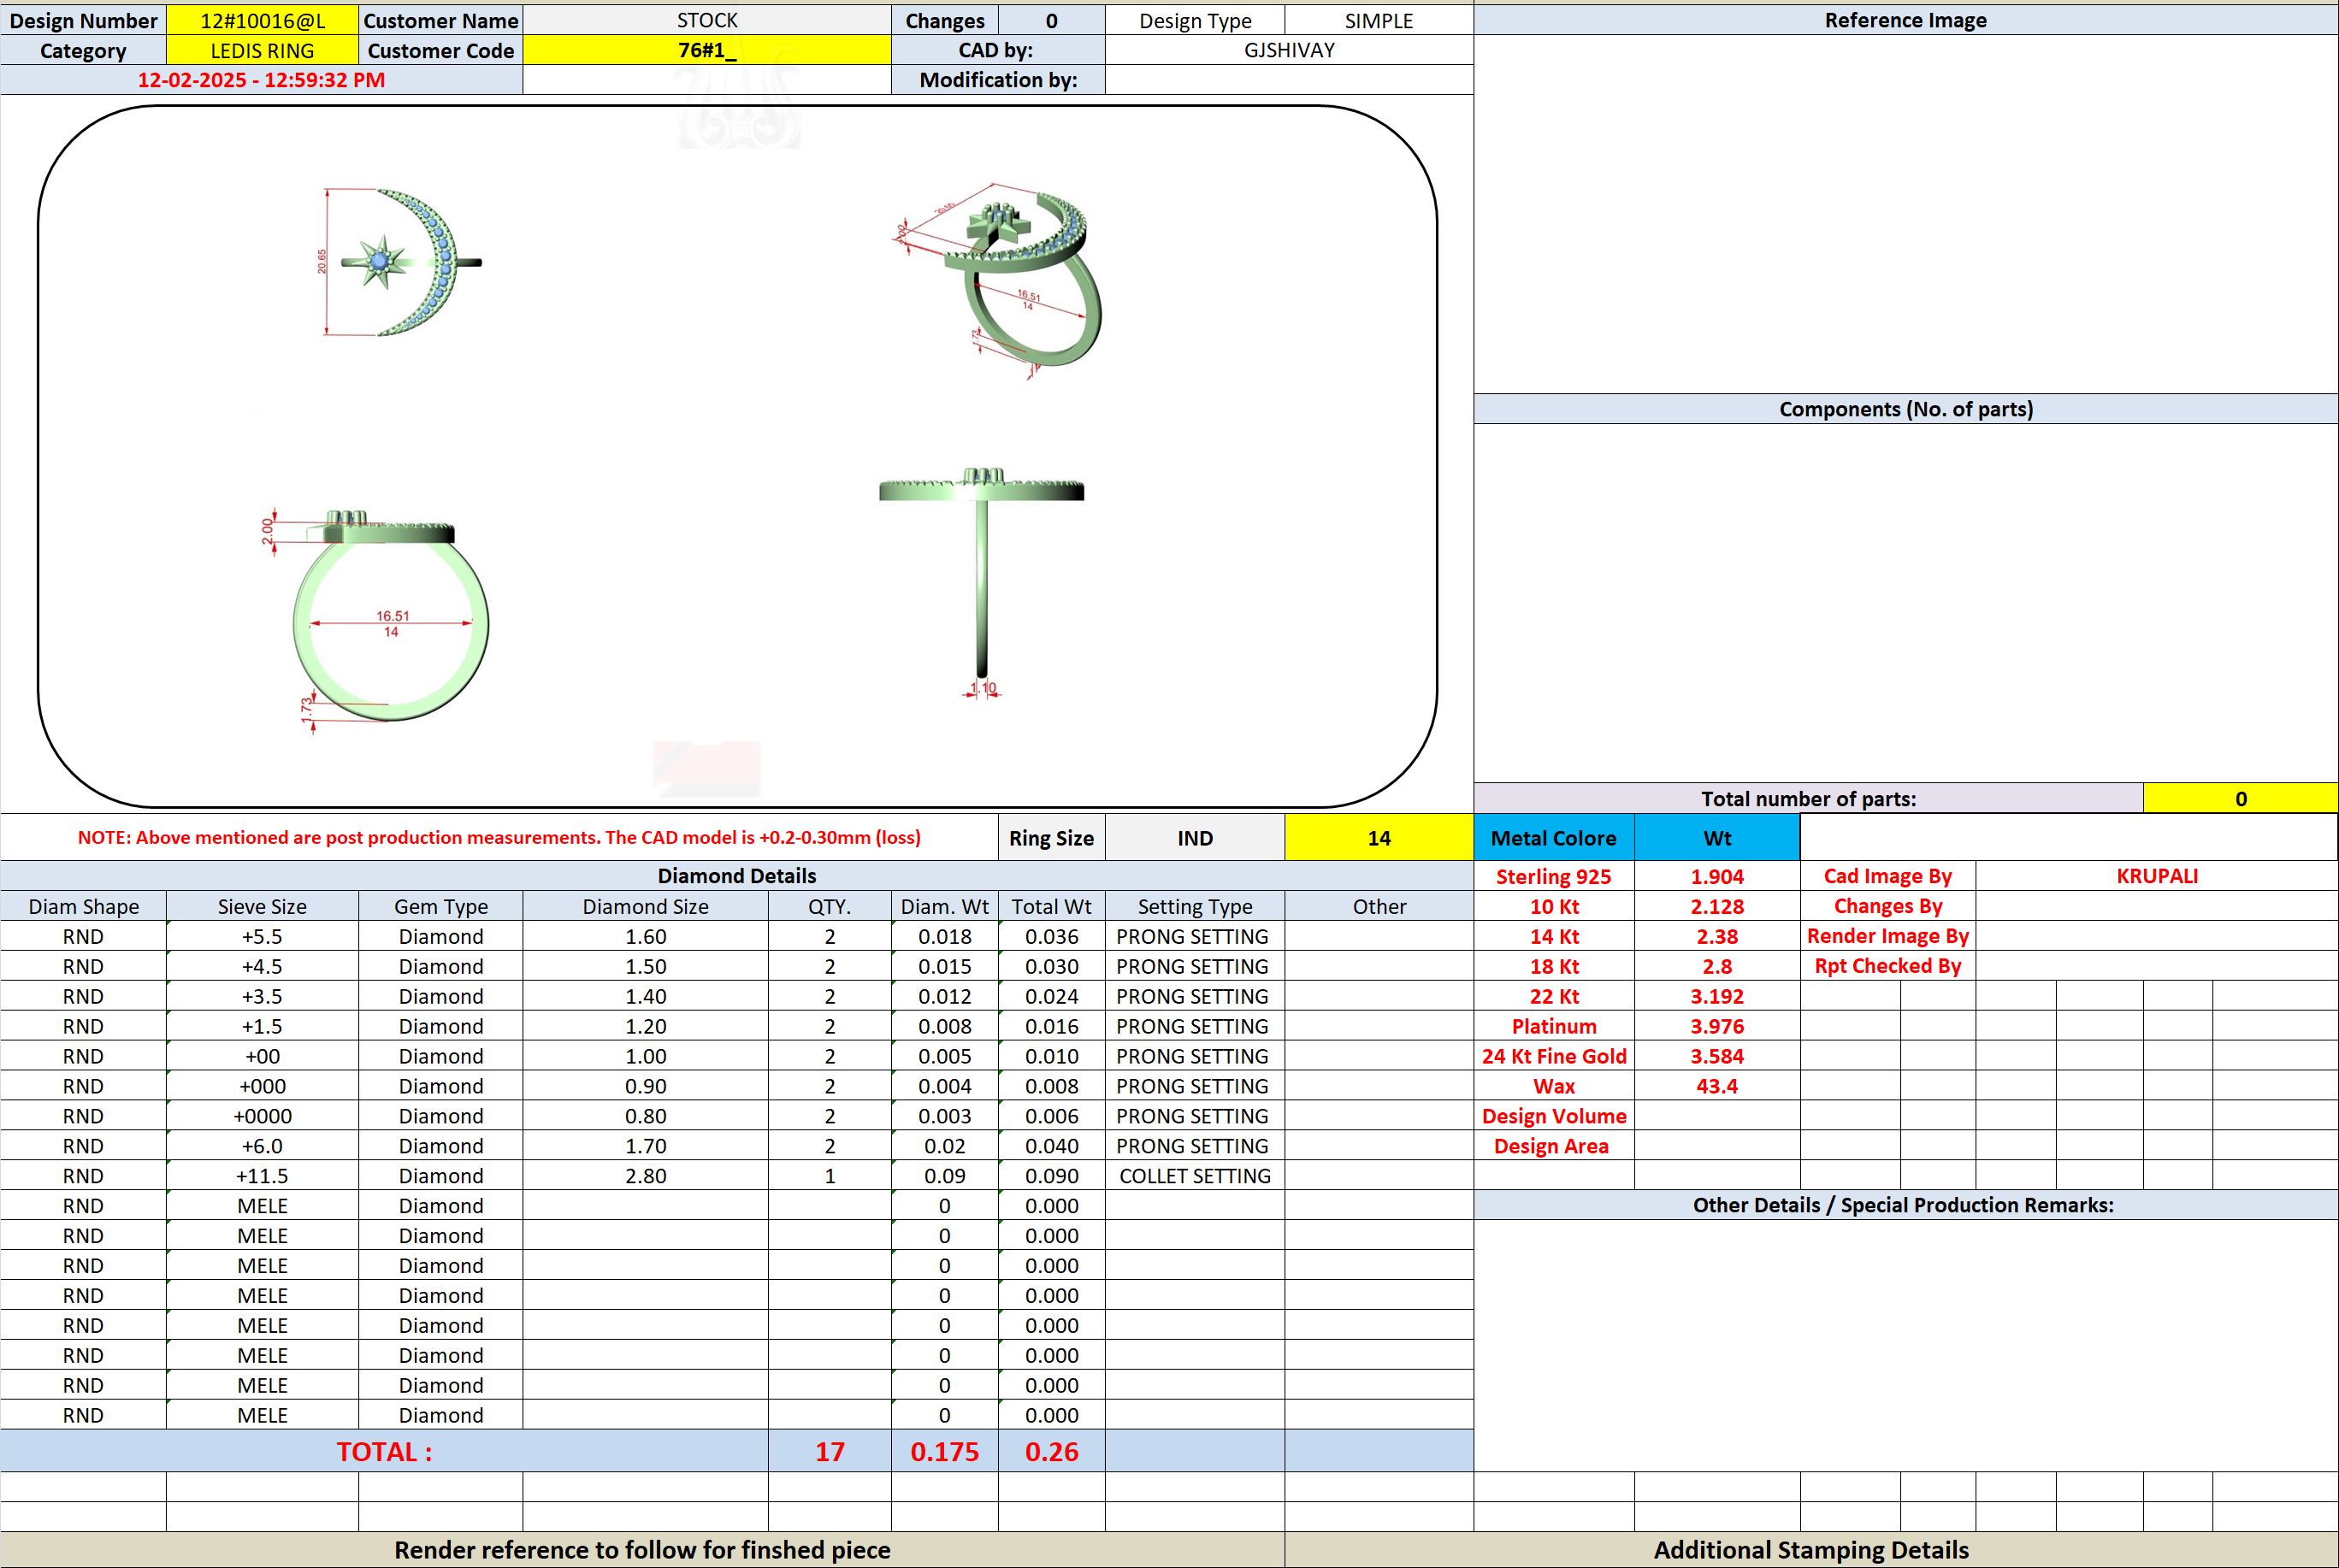Select the design number cell 12#10016@L
The width and height of the screenshot is (2339, 1568).
(x=262, y=20)
